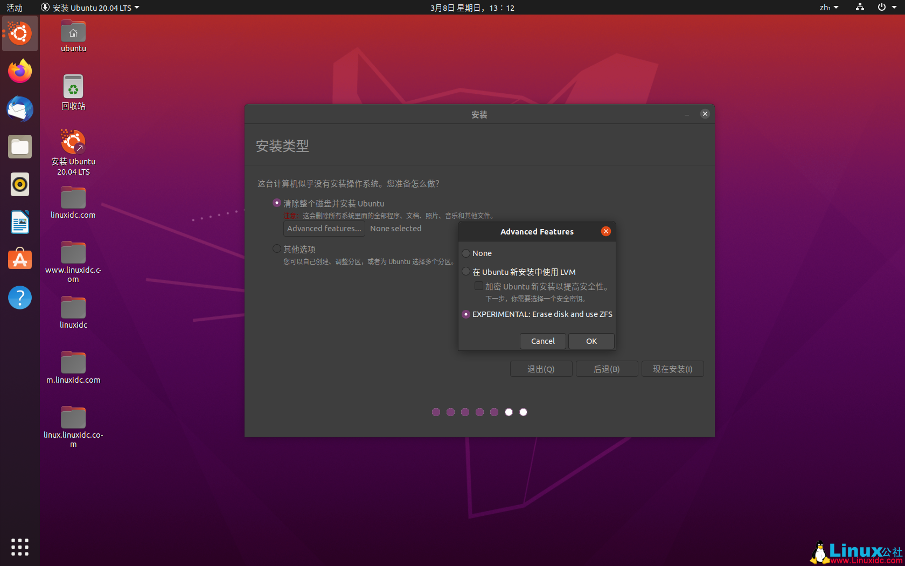Viewport: 905px width, 566px height.
Task: Open the zh input method menu
Action: 828,8
